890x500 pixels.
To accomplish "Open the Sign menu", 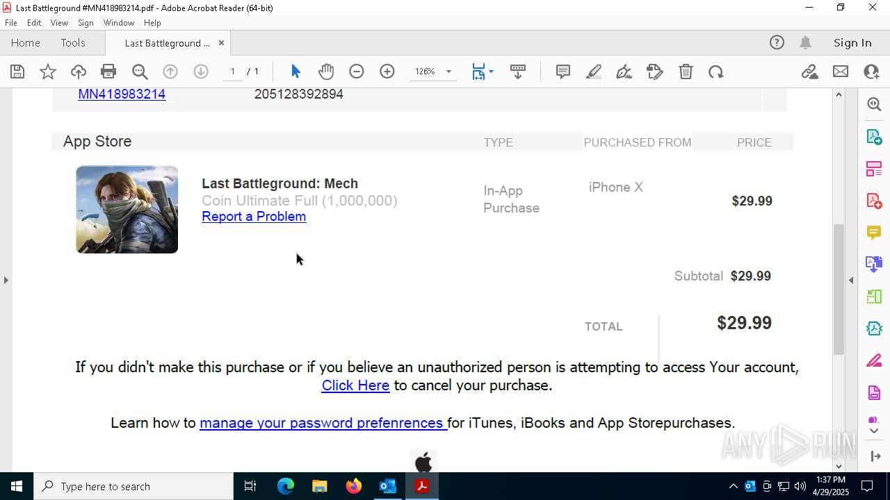I will coord(86,23).
